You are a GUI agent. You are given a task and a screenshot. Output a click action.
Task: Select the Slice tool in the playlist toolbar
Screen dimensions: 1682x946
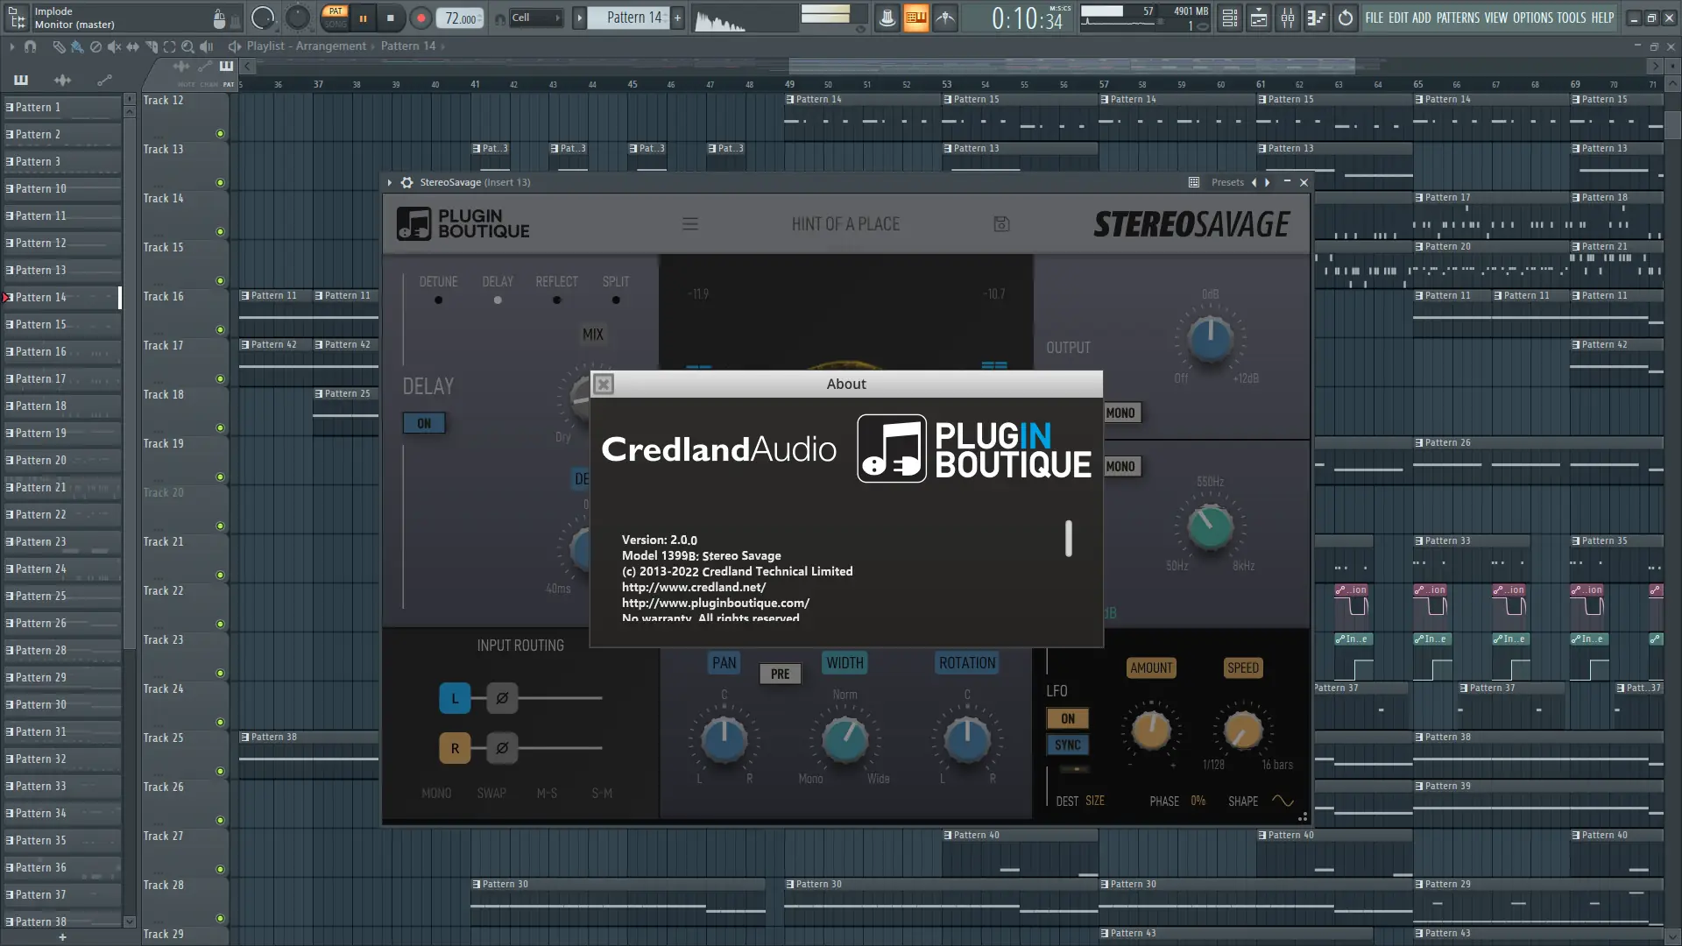[x=151, y=47]
